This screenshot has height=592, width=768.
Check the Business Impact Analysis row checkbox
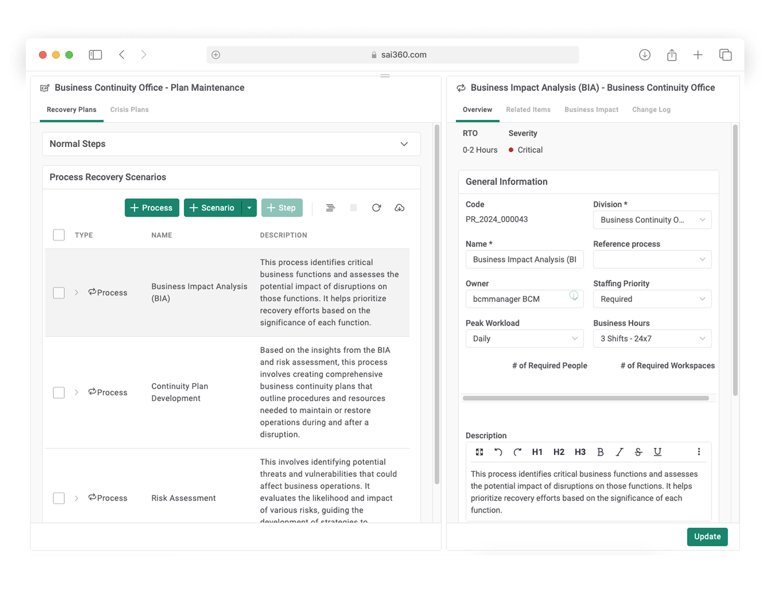point(59,293)
